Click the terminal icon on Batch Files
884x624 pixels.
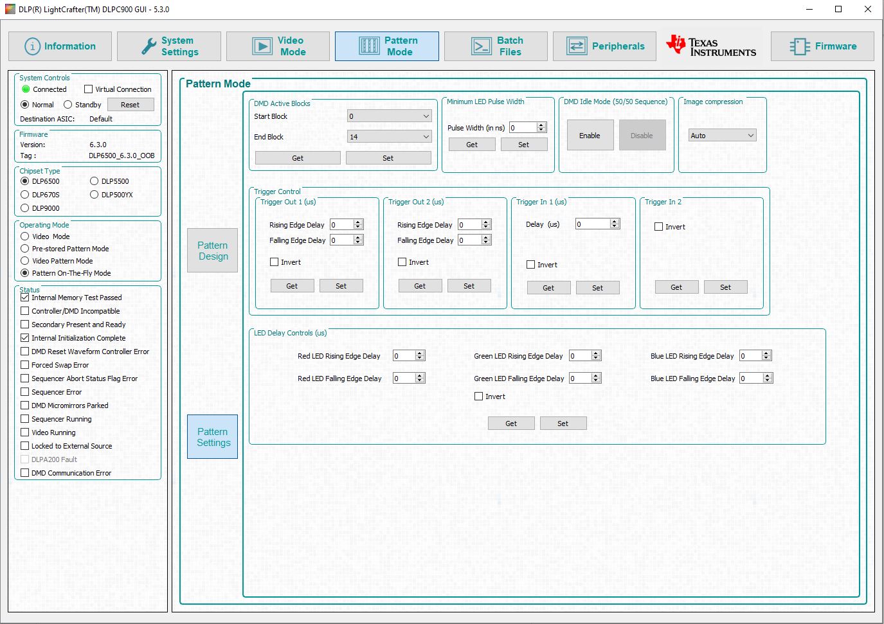click(481, 46)
